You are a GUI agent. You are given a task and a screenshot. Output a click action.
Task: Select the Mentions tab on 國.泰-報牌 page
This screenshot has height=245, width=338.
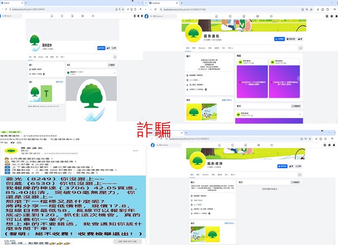point(205,175)
